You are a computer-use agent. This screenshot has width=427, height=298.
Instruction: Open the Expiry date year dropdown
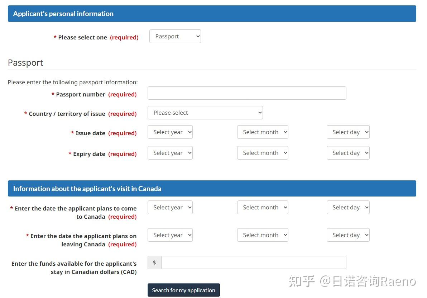point(170,153)
